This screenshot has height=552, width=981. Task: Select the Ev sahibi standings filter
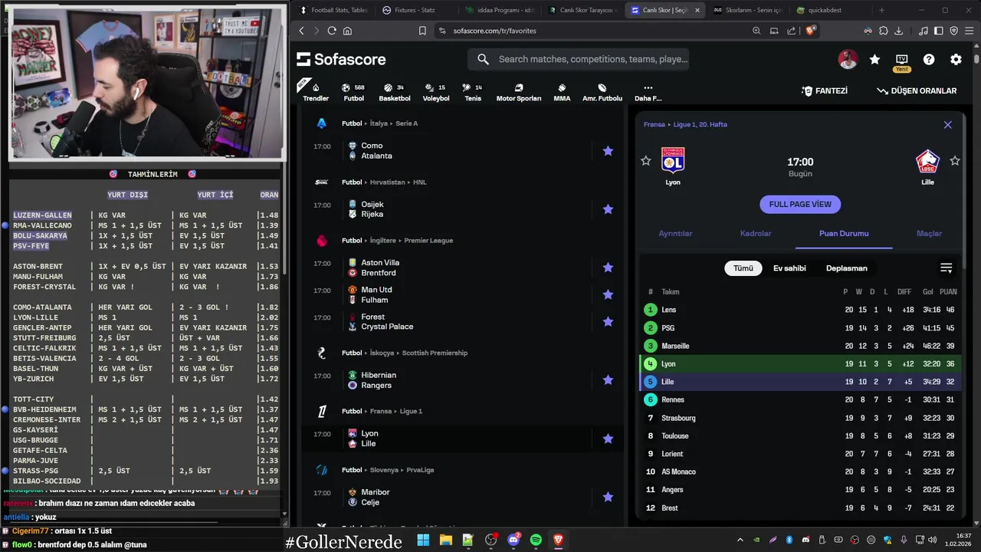click(x=789, y=268)
